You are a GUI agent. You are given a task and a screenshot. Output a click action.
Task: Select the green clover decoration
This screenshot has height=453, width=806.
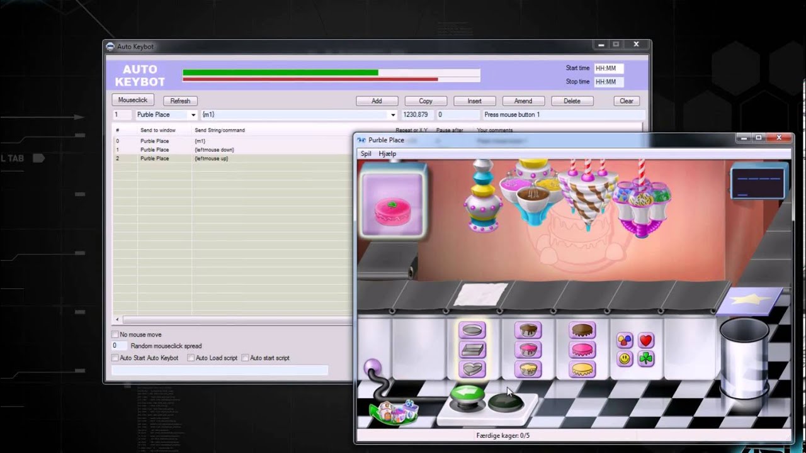coord(646,359)
